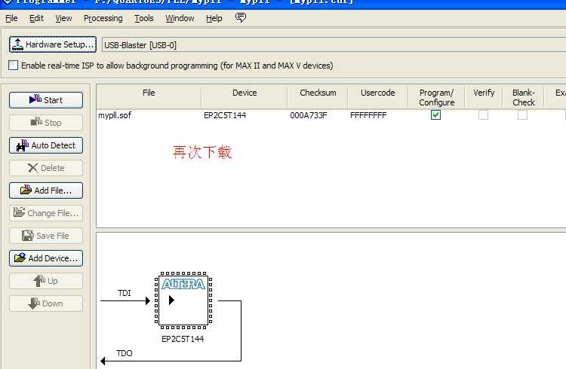Click the Device column header
The width and height of the screenshot is (566, 369).
(x=245, y=96)
